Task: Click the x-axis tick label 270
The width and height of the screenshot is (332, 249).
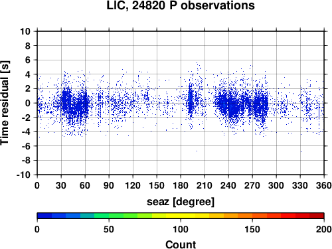Action: click(x=252, y=185)
